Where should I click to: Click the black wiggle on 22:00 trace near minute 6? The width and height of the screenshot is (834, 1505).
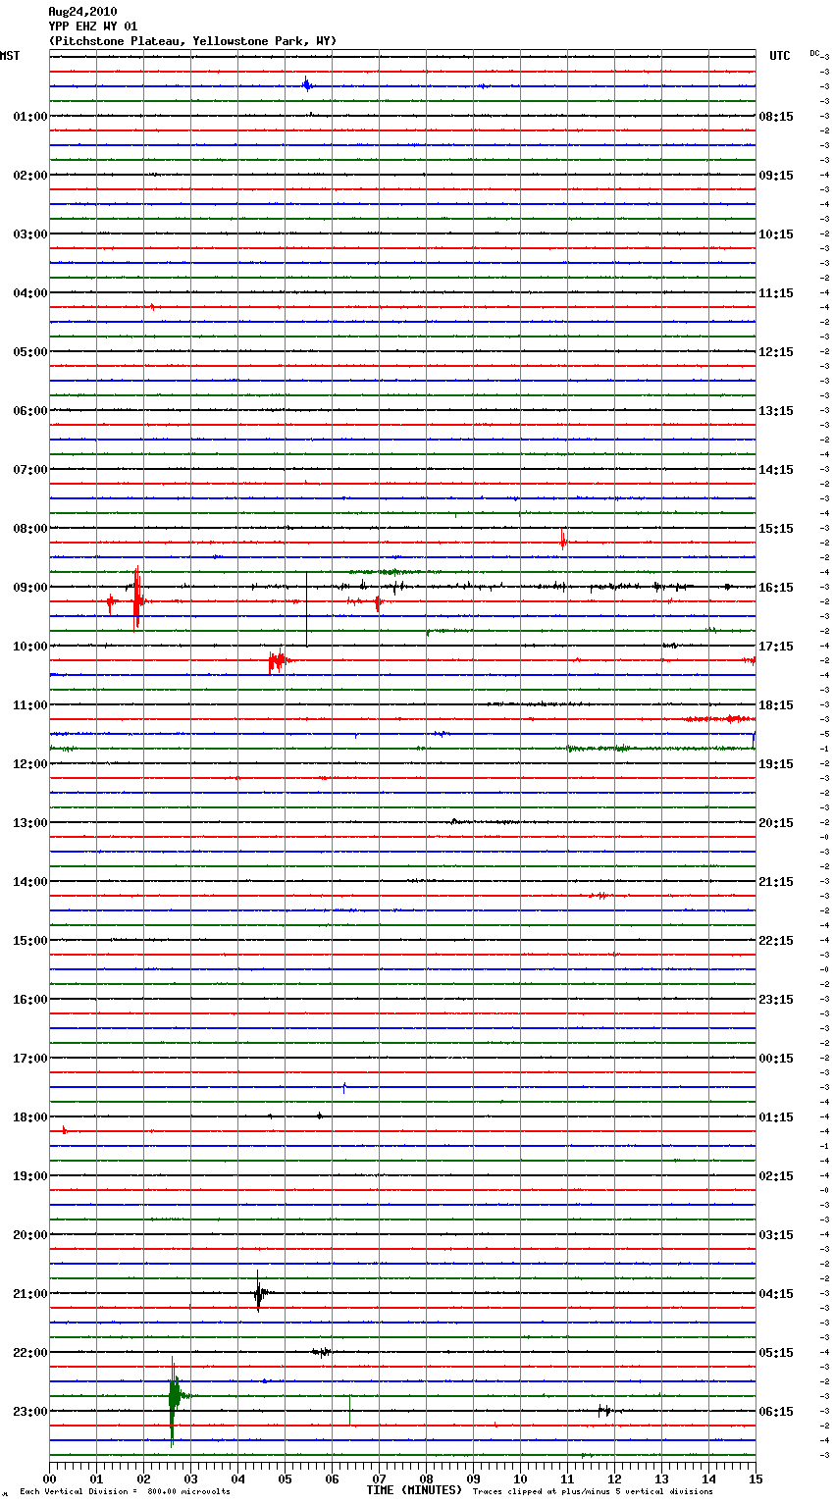322,1352
